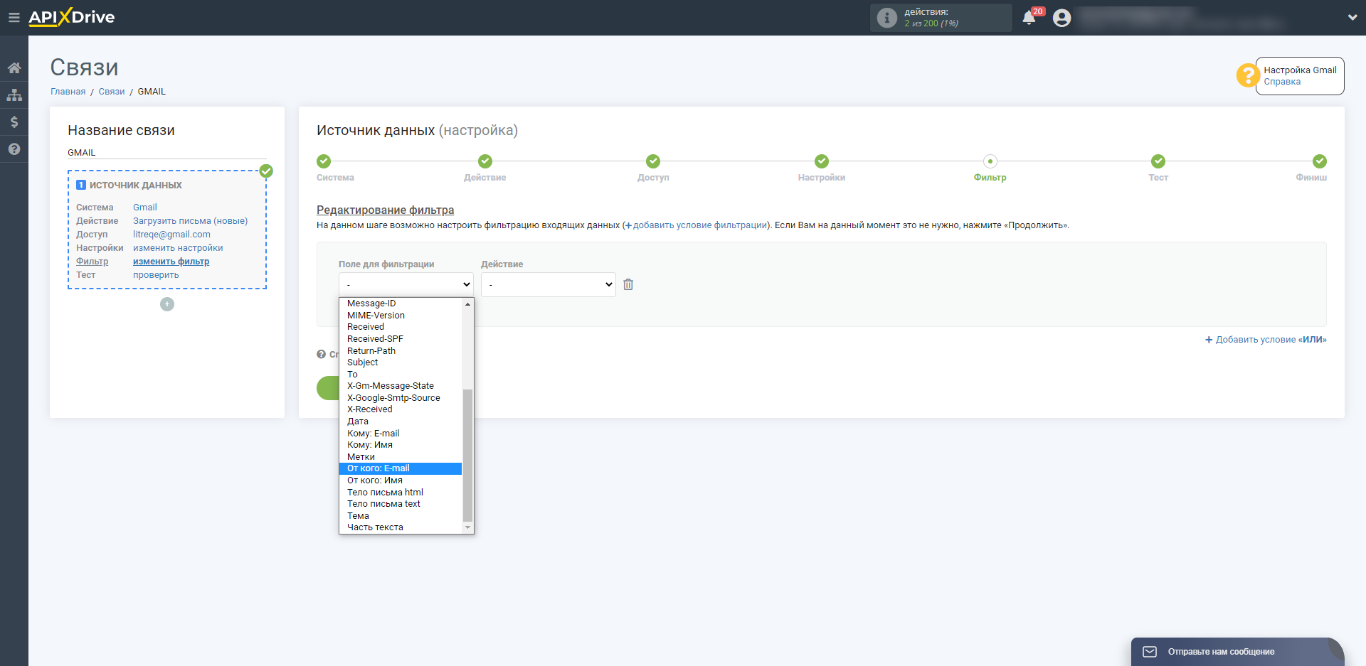Screen dimensions: 1366x666
Task: Click изменить фильтр link
Action: point(171,262)
